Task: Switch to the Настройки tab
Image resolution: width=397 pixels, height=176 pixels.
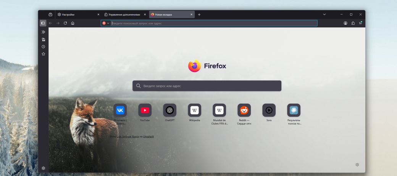Action: (76, 14)
